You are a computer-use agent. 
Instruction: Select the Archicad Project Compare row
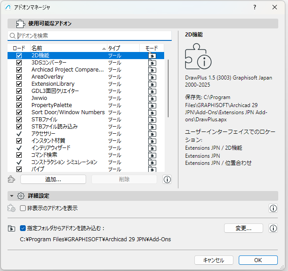coord(86,70)
